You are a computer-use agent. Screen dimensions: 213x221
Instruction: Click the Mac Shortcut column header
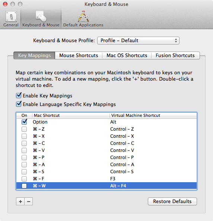[71, 115]
